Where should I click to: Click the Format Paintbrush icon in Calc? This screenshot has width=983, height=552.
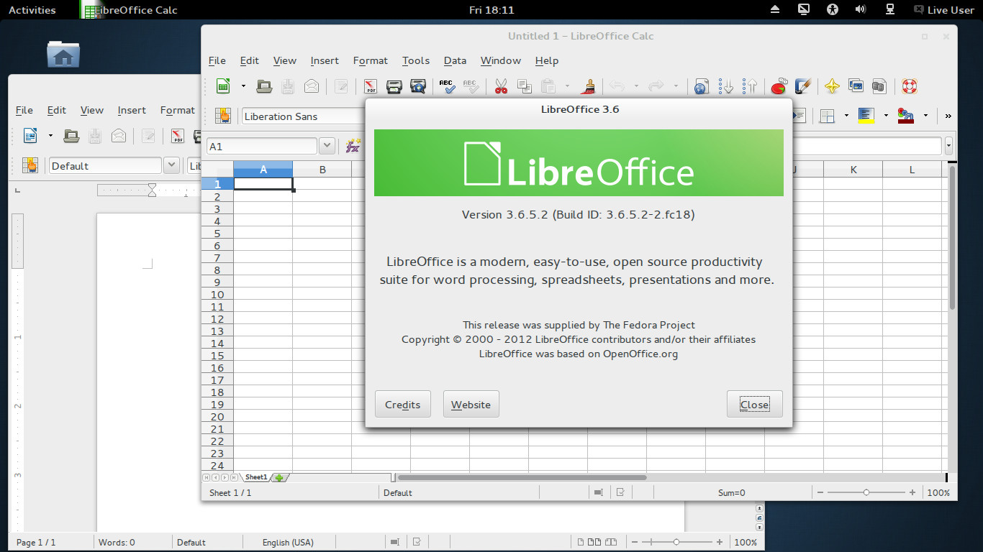(x=589, y=86)
